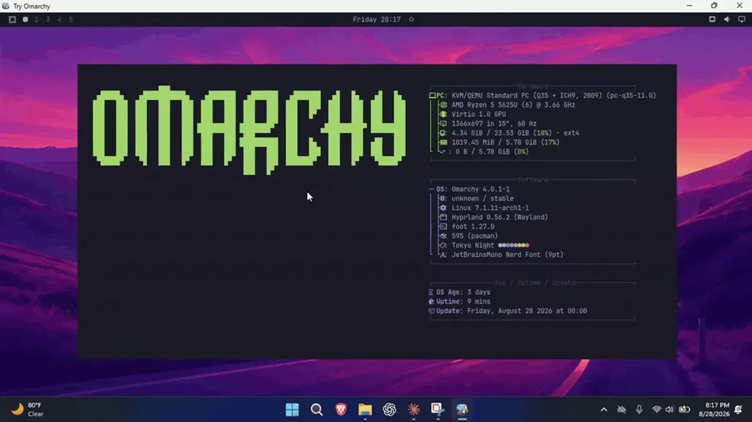Click the 'Try Omarchy' window title
This screenshot has width=752, height=422.
[31, 6]
